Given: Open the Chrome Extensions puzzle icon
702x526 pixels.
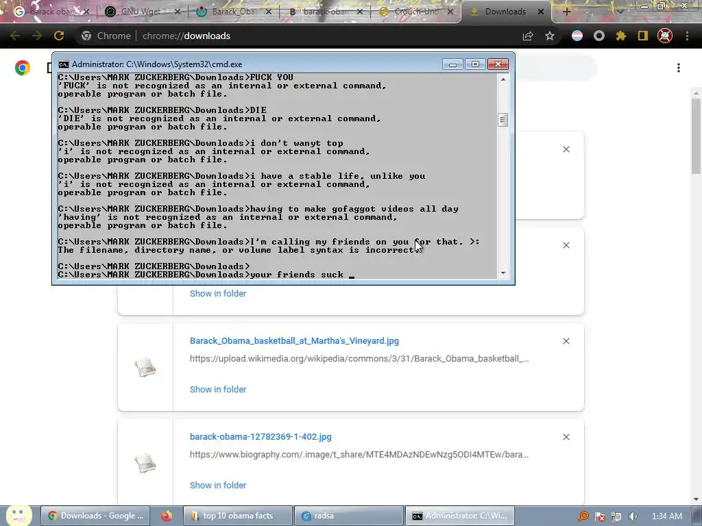Looking at the screenshot, I should pos(620,36).
